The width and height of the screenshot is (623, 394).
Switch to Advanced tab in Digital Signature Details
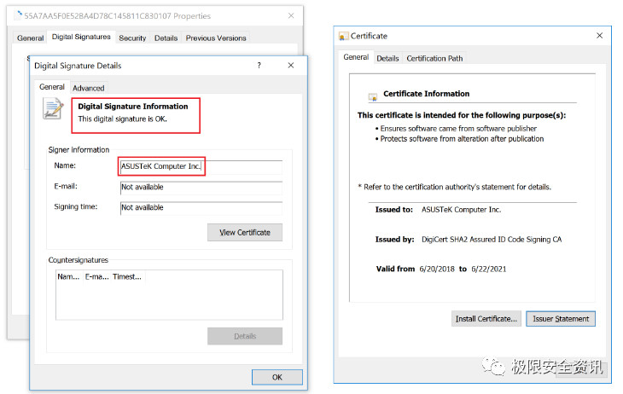pos(88,88)
